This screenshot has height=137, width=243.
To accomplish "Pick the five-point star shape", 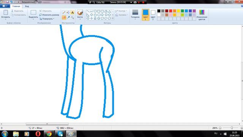I will (x=95, y=18).
